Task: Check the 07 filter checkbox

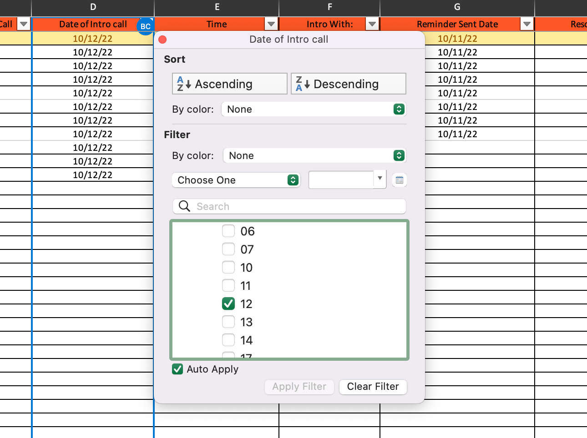Action: (228, 249)
